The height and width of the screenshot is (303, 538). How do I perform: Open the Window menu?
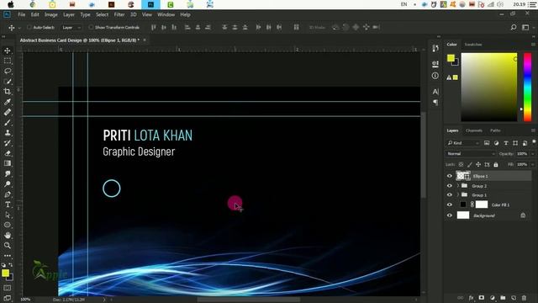pos(166,15)
